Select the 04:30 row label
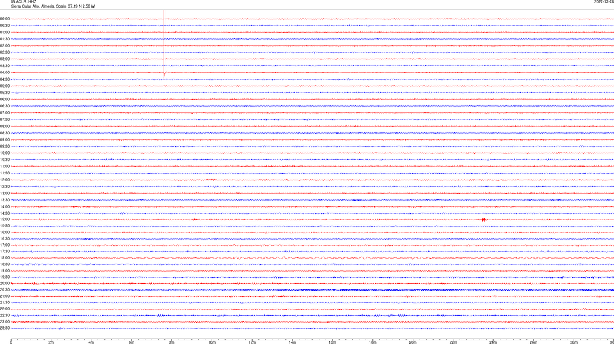 [4, 79]
